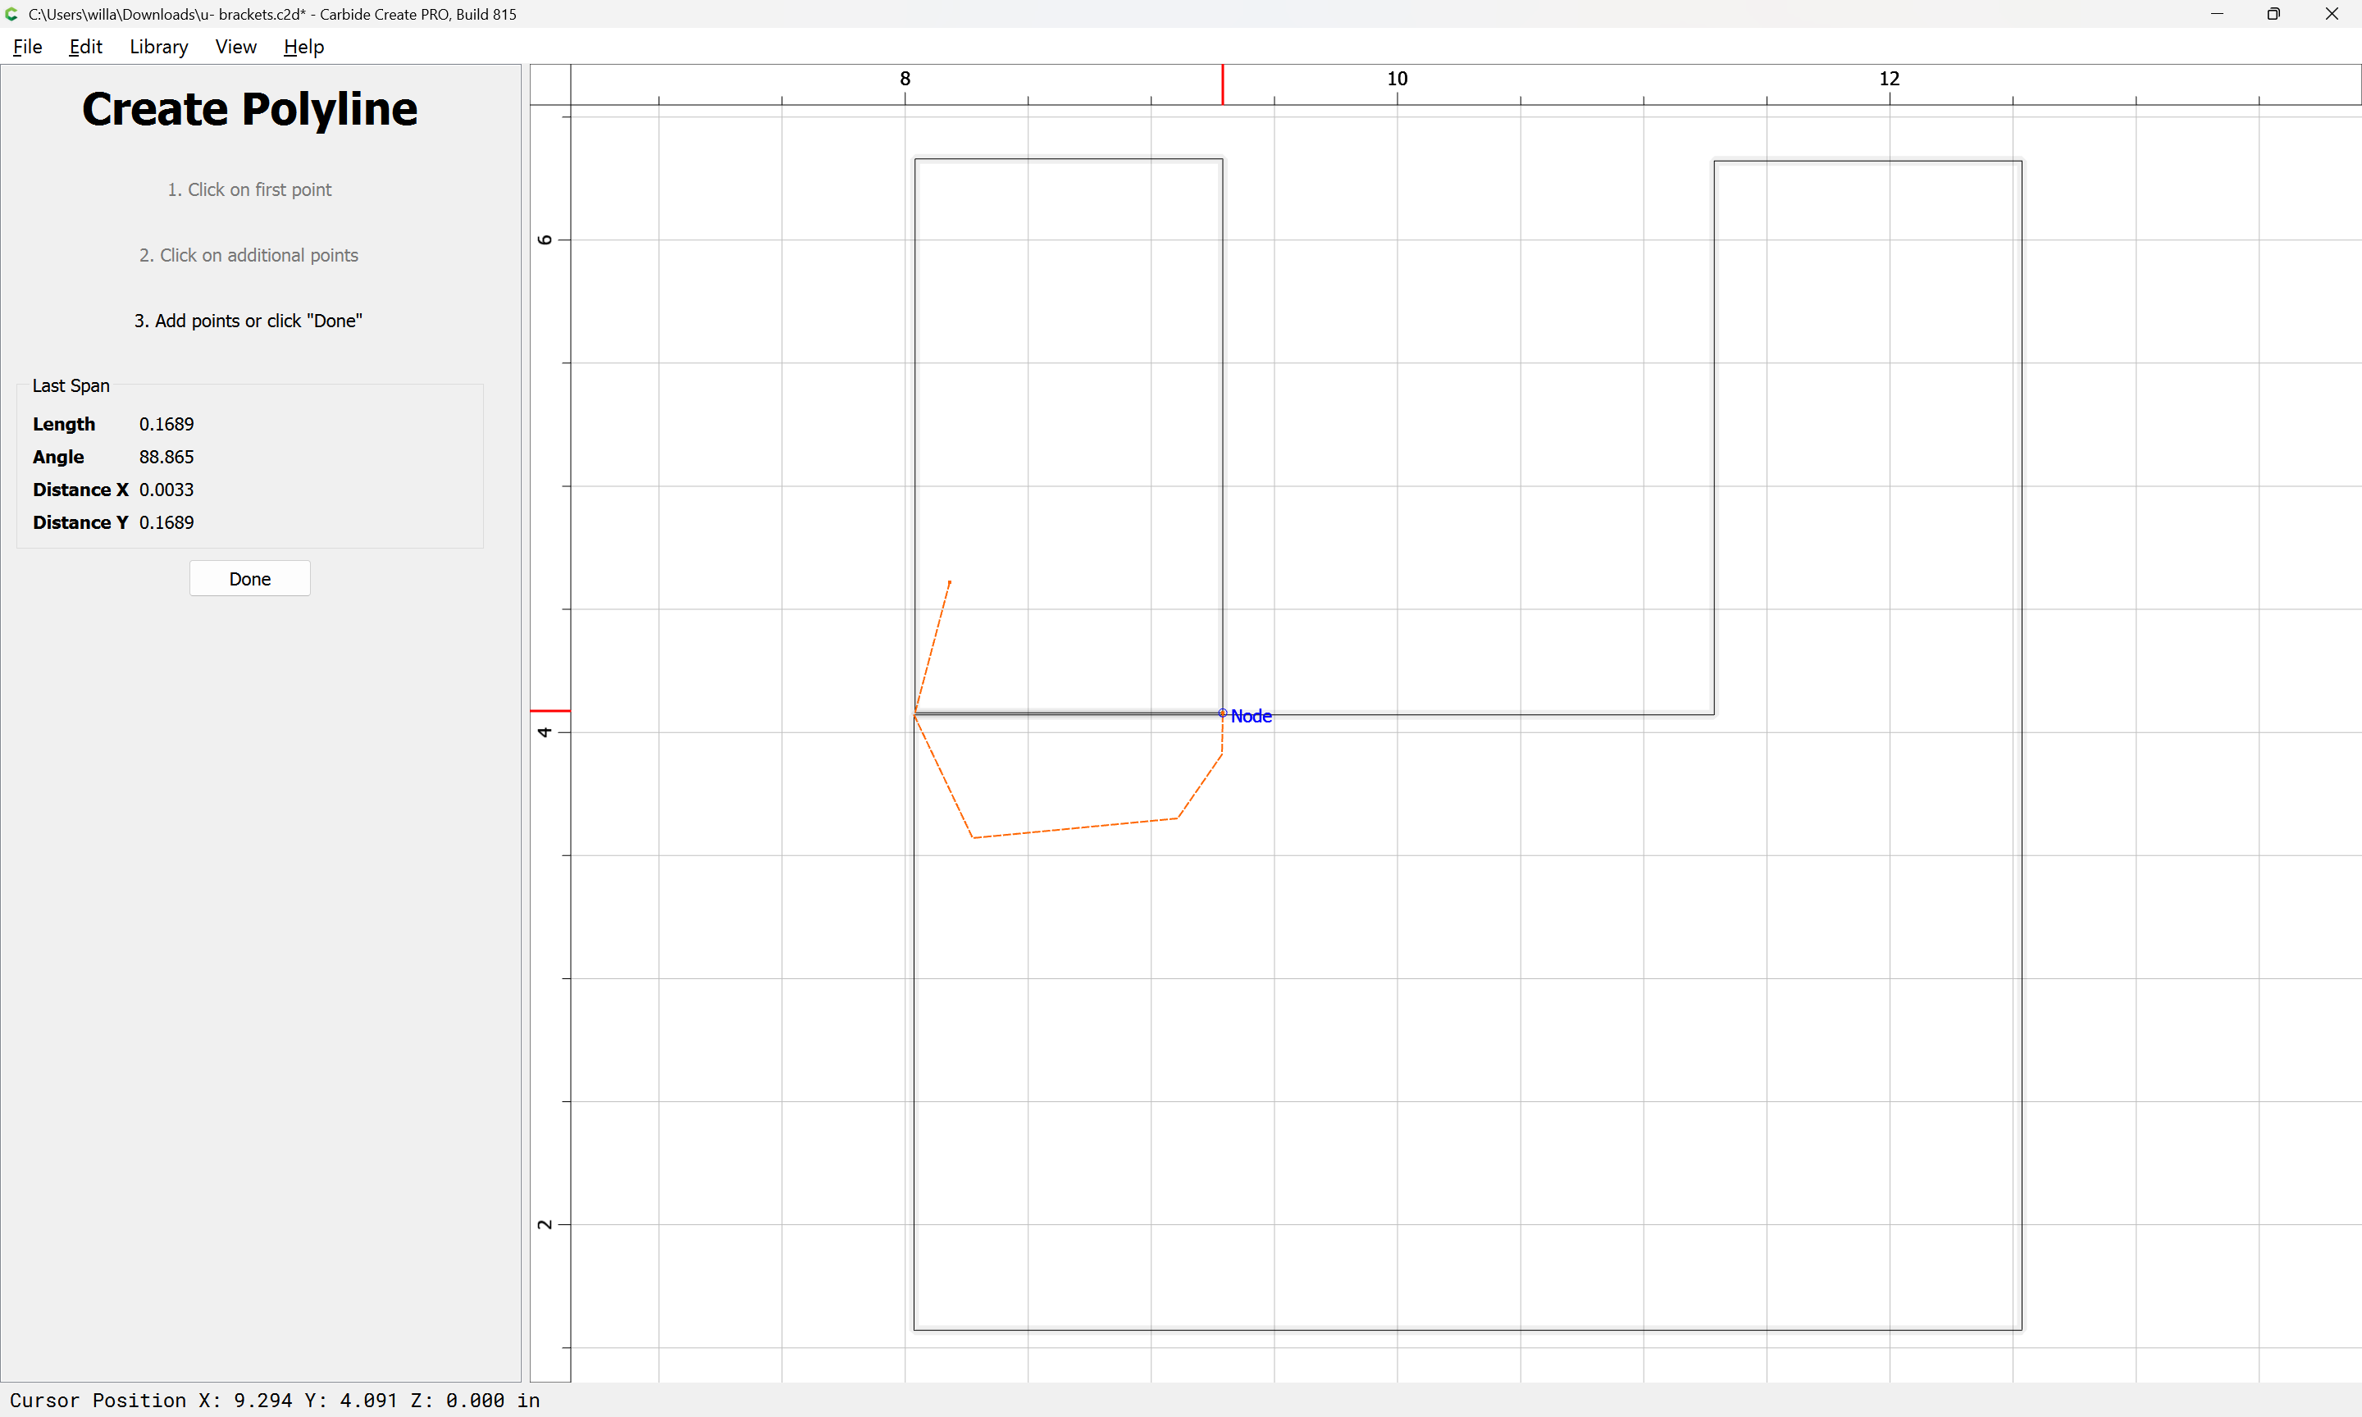This screenshot has height=1417, width=2362.
Task: Click the Distance Y value 0.1689
Action: click(166, 522)
